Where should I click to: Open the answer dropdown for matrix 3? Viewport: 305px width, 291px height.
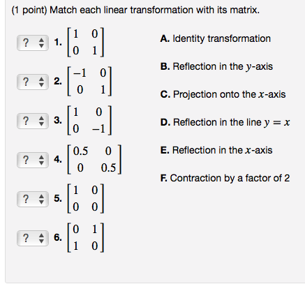(x=33, y=121)
